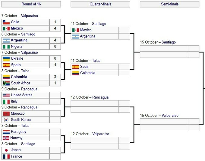This screenshot has height=161, width=205.
Task: Click the Japan flag icon
Action: click(6, 150)
